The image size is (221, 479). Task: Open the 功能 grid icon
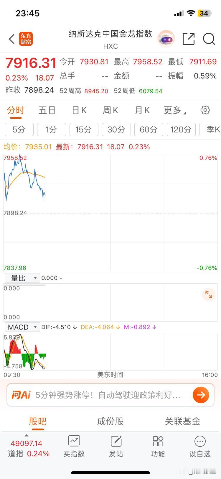158,441
